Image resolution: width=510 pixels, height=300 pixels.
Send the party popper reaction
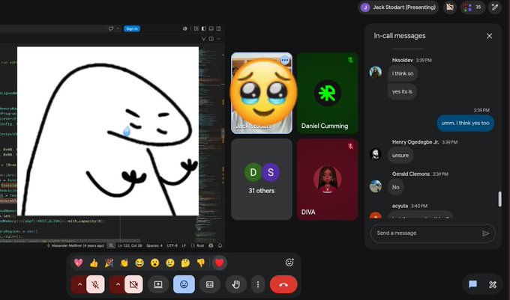(x=109, y=263)
